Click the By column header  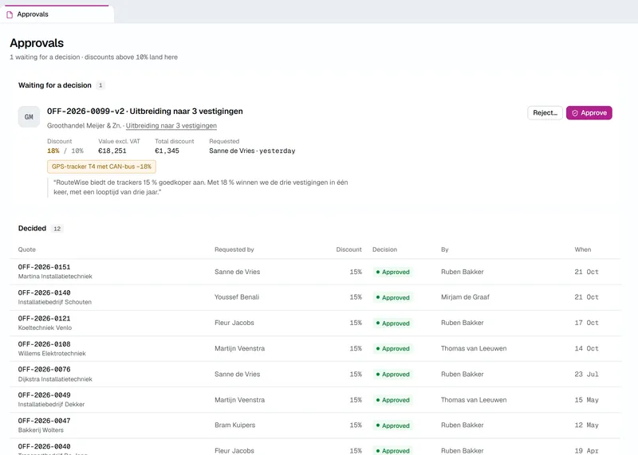pyautogui.click(x=445, y=249)
